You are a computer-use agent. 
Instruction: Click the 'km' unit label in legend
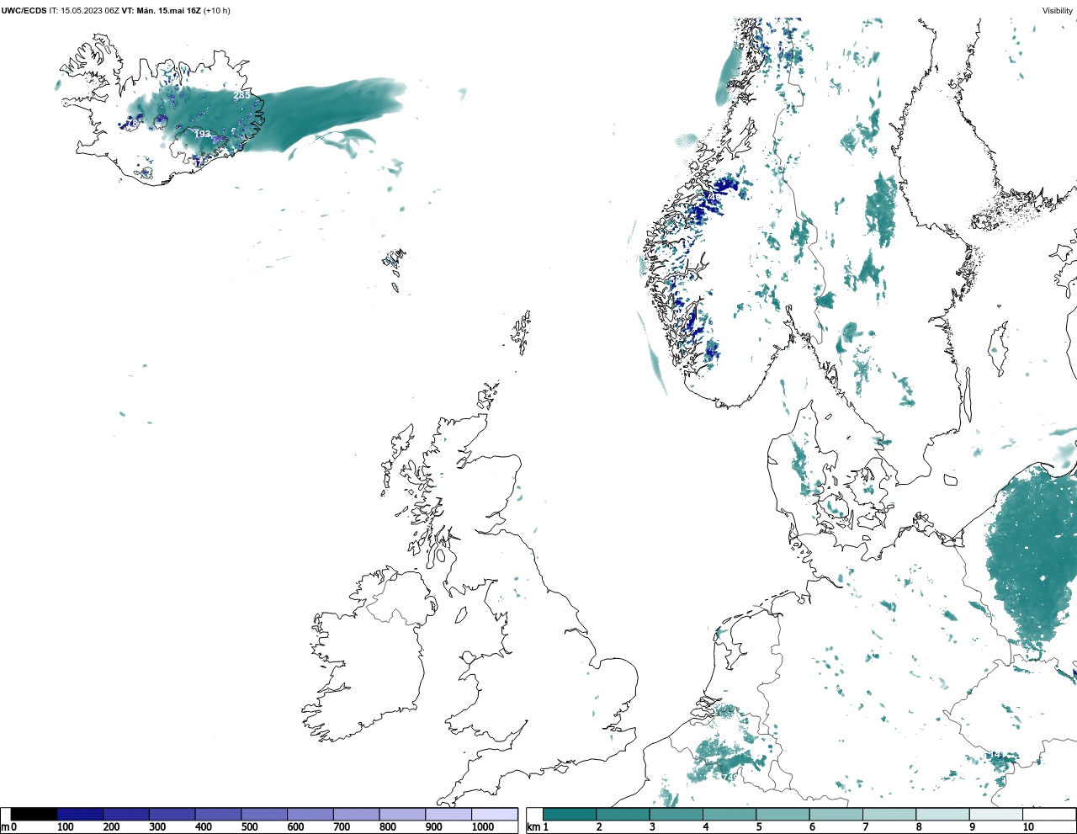[x=533, y=827]
